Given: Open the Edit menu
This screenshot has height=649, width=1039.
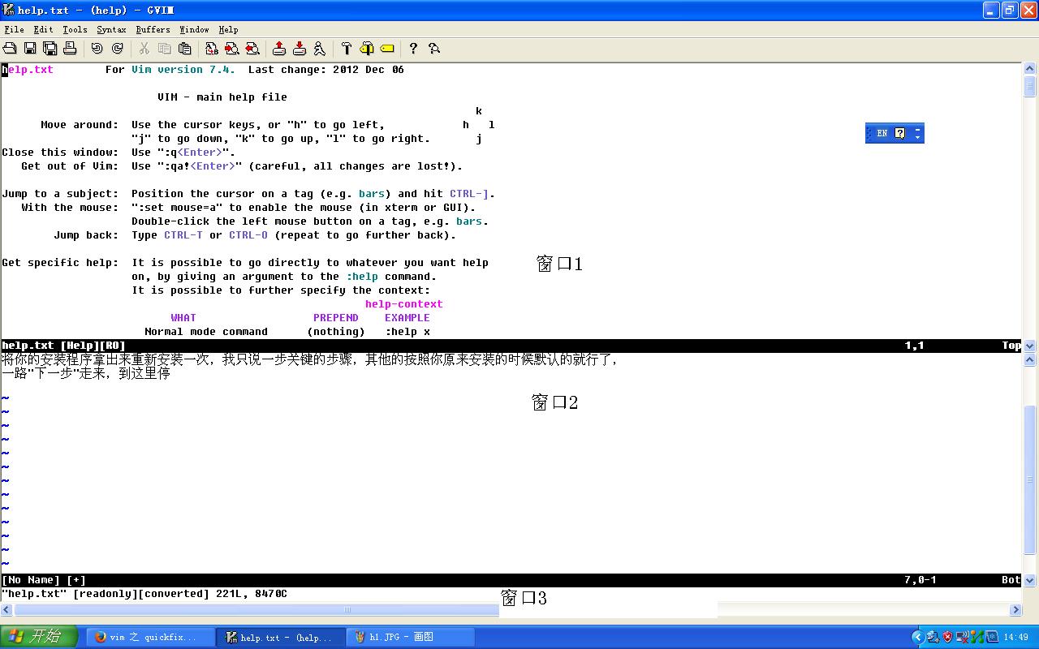Looking at the screenshot, I should [x=43, y=29].
